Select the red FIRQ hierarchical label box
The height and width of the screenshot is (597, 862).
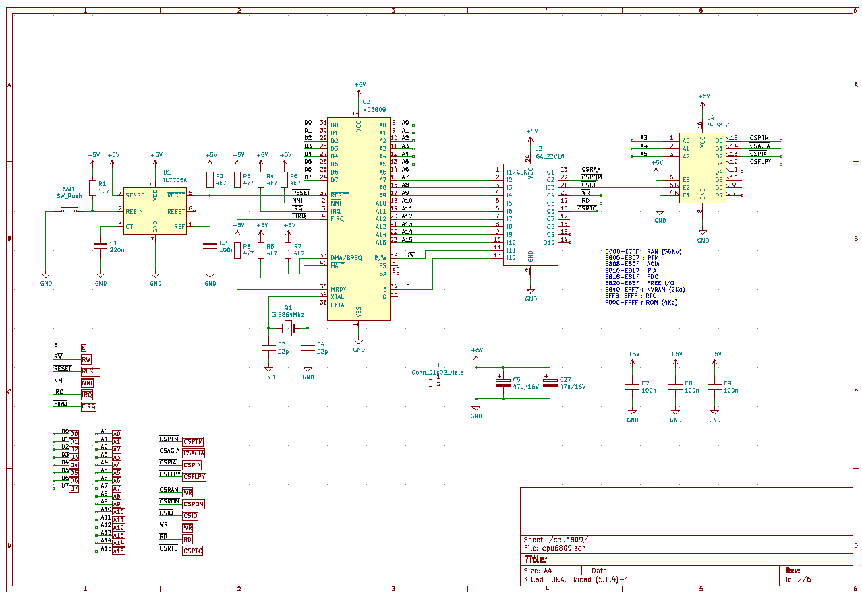click(89, 406)
